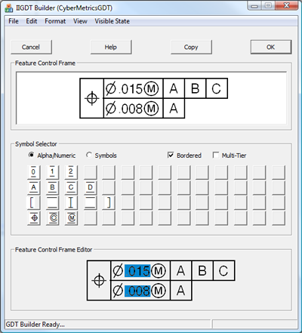This screenshot has width=302, height=333.
Task: Click the Copy button
Action: click(x=191, y=47)
